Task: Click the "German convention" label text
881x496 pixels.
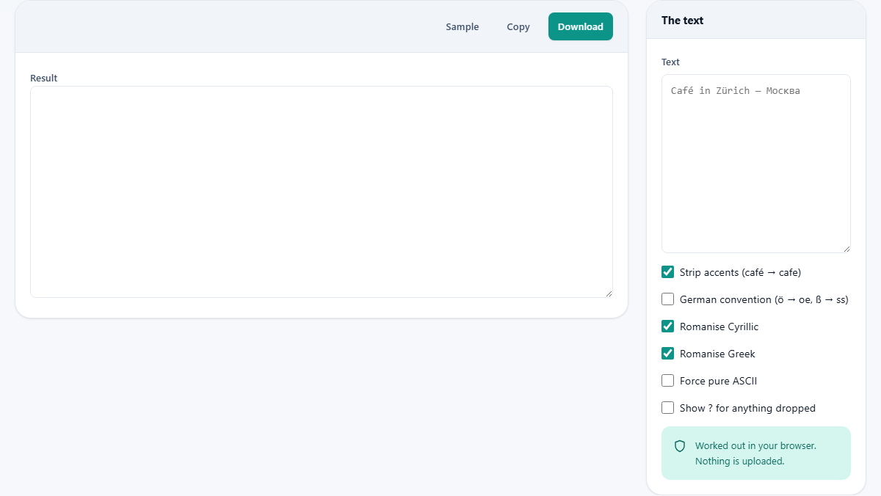Action: pyautogui.click(x=764, y=299)
